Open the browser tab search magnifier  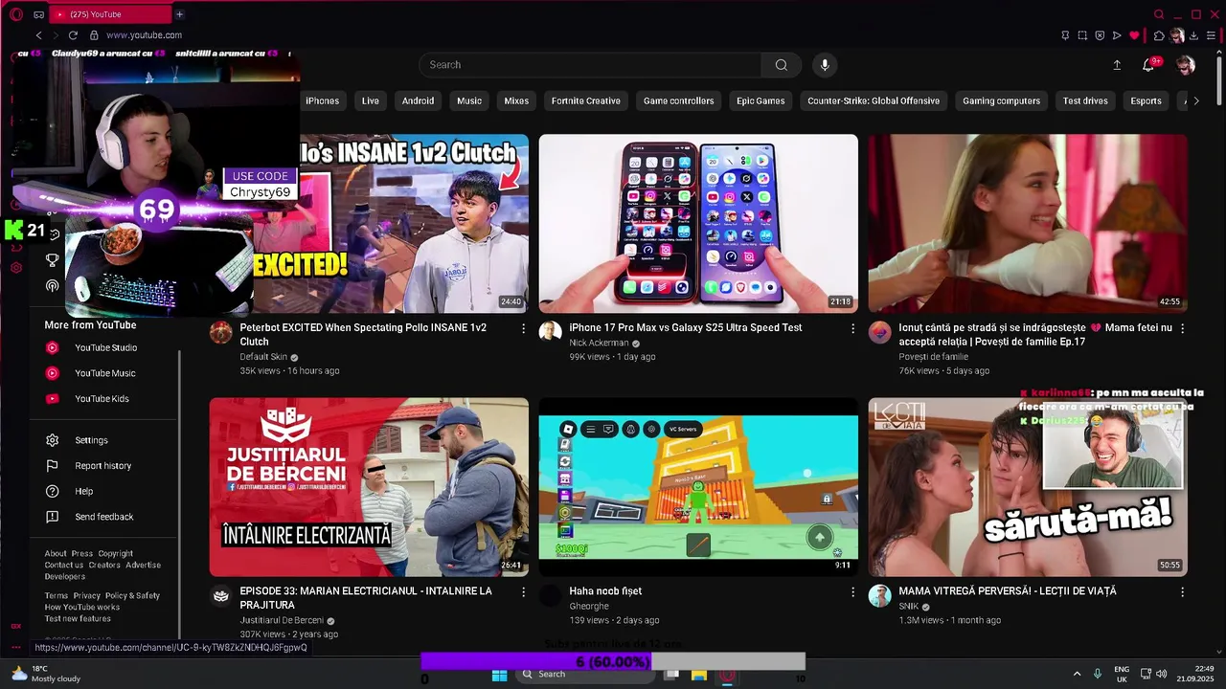pyautogui.click(x=1159, y=14)
